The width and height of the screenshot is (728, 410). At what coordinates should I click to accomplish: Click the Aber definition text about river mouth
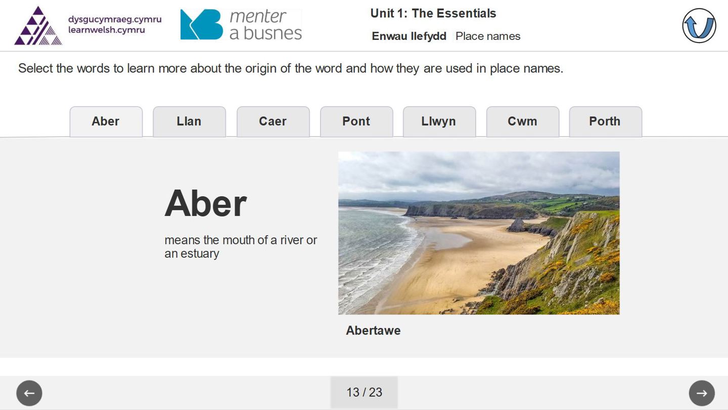[241, 247]
